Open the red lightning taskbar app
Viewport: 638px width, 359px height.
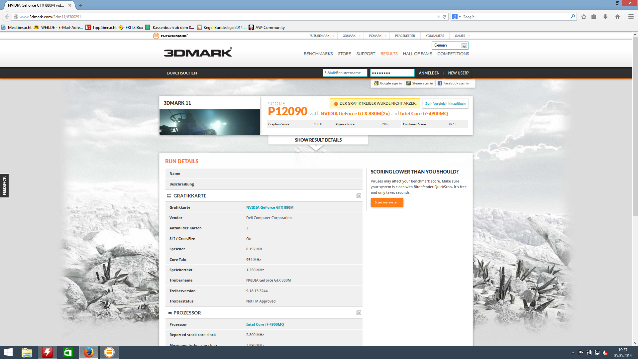pyautogui.click(x=48, y=352)
